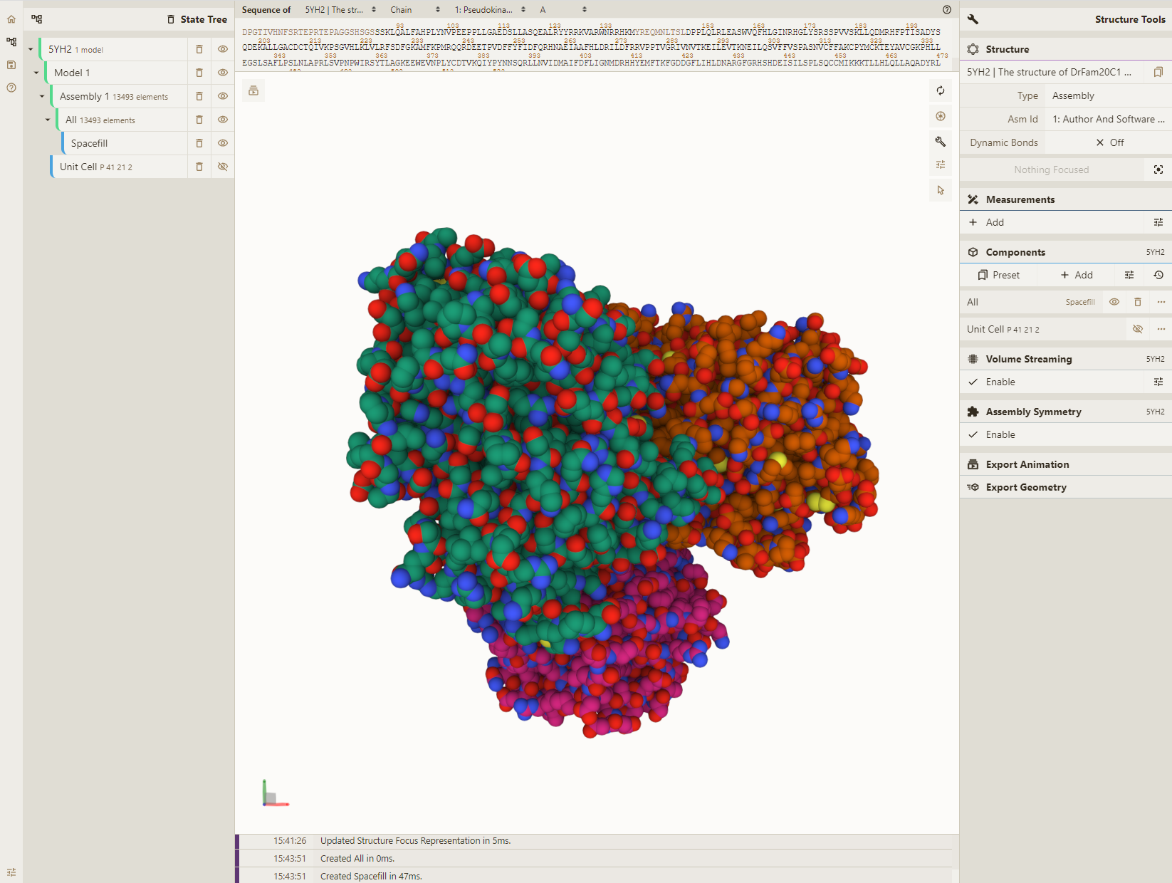1172x883 pixels.
Task: Expand the Export Geometry section
Action: [1025, 487]
